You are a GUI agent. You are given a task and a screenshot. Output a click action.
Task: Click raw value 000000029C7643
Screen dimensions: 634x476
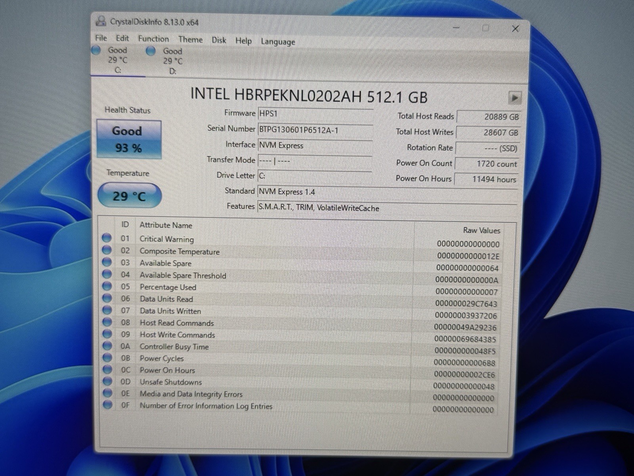coord(466,304)
